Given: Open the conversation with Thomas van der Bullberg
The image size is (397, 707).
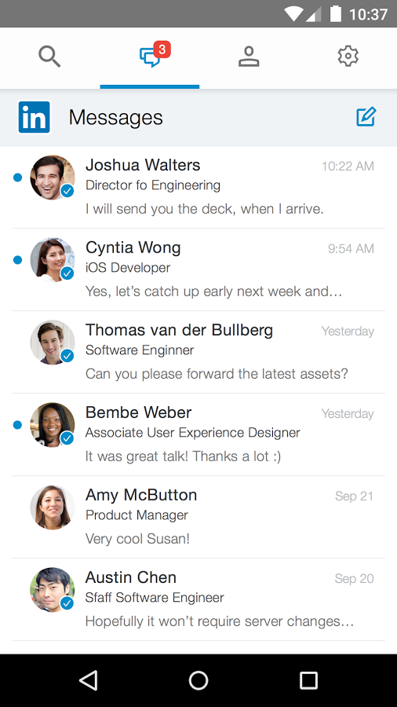Looking at the screenshot, I should (198, 352).
